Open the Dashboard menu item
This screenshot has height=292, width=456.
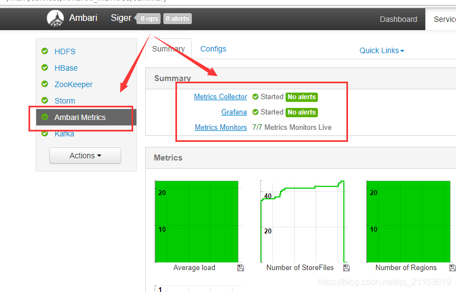point(398,19)
